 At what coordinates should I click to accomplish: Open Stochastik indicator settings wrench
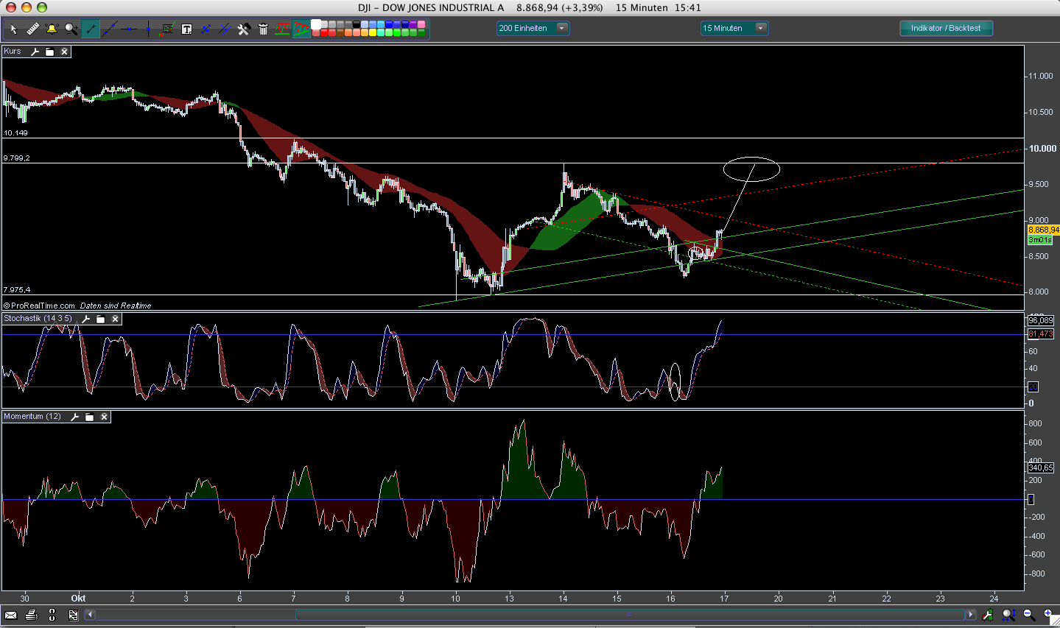tap(85, 319)
